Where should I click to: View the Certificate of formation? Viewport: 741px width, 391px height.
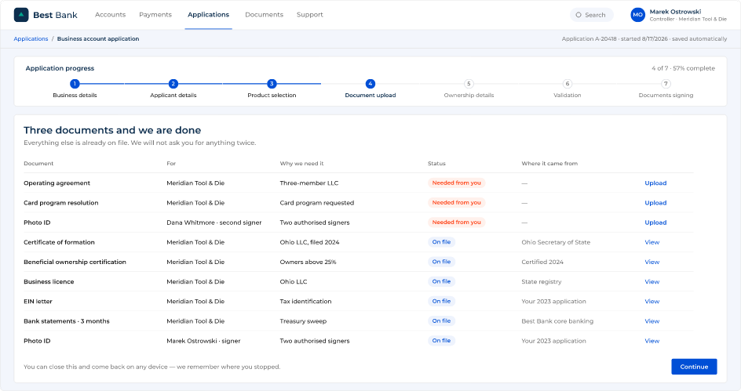[652, 242]
